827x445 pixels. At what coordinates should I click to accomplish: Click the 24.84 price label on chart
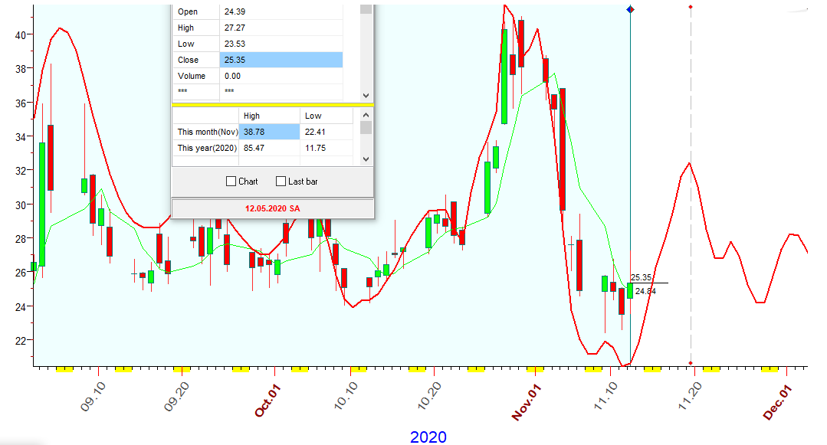click(645, 291)
